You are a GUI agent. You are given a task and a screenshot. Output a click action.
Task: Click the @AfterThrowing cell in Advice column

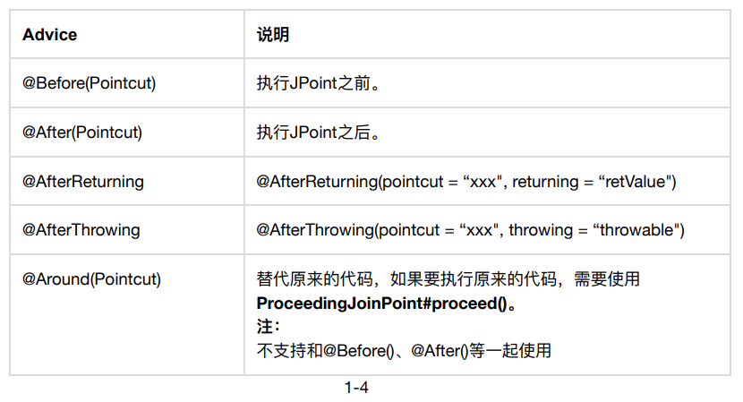coord(81,230)
